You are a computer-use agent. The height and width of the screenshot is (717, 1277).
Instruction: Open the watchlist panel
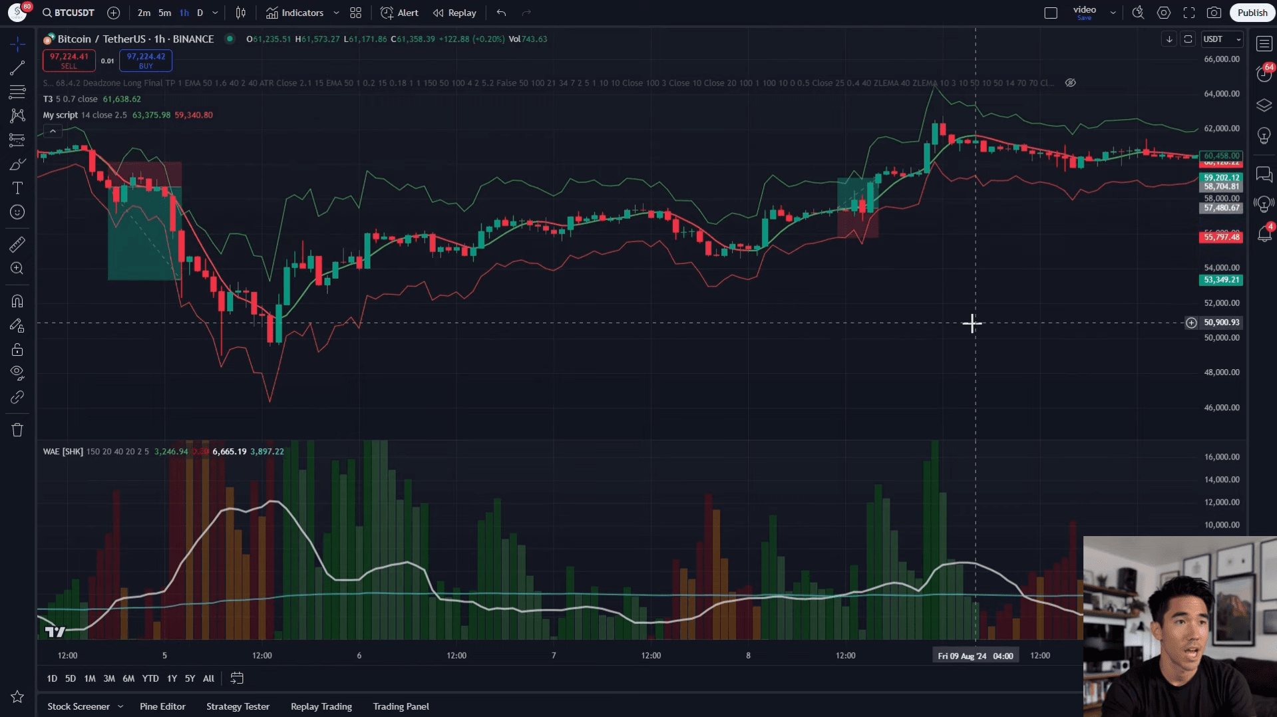(x=1264, y=44)
